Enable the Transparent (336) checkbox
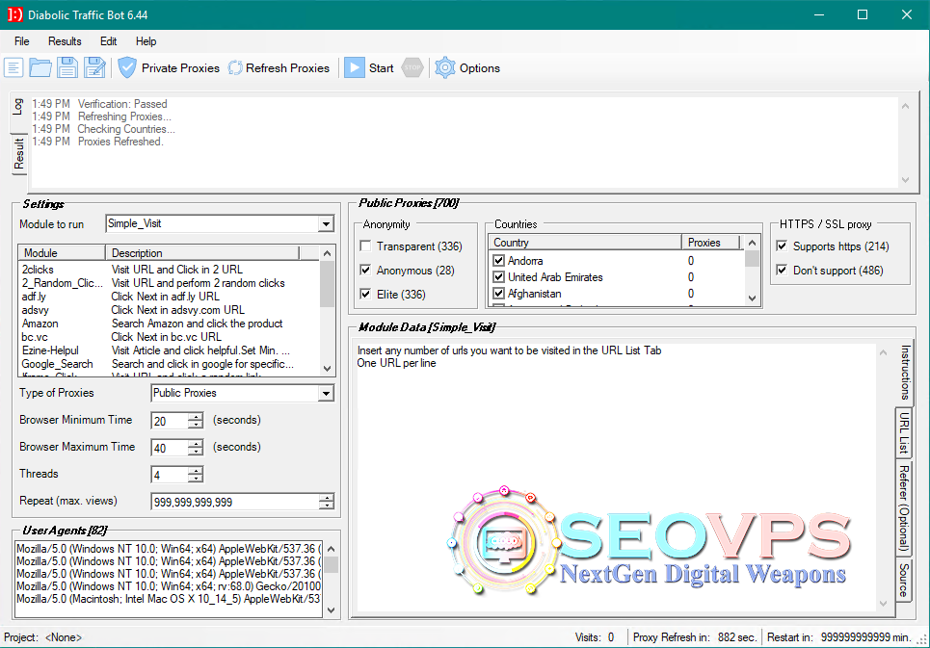Image resolution: width=930 pixels, height=648 pixels. (366, 246)
